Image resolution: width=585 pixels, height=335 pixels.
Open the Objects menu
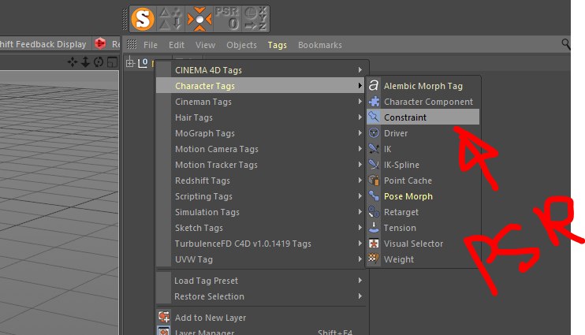241,45
